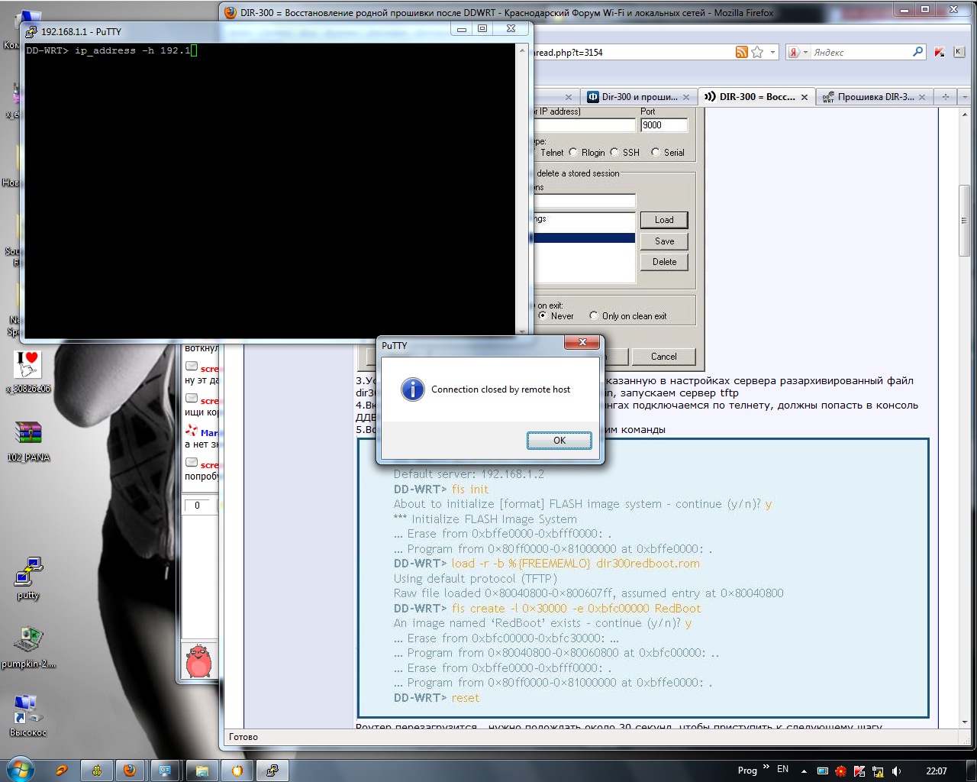The width and height of the screenshot is (977, 782).
Task: Click the Port input field
Action: click(x=663, y=125)
